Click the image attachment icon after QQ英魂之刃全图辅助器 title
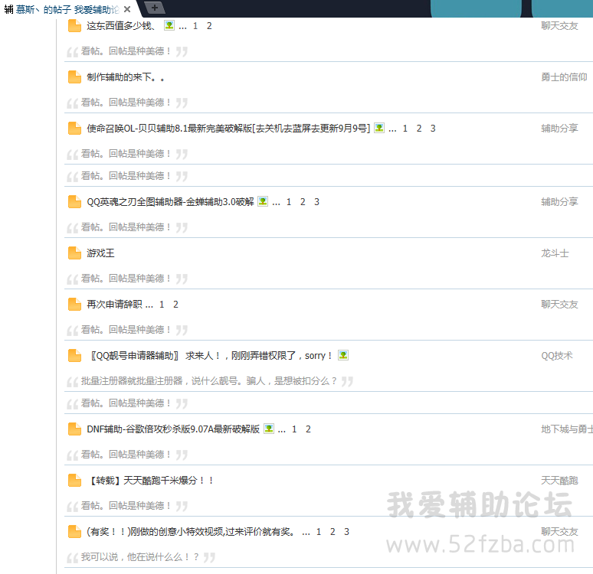The height and width of the screenshot is (574, 593). pos(263,201)
